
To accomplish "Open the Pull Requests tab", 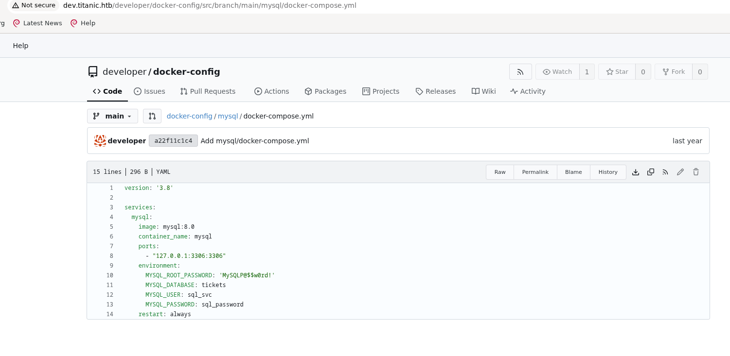I will [x=208, y=91].
